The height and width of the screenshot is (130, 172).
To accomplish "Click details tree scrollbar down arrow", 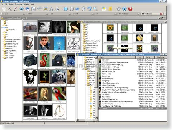I will tap(97, 118).
